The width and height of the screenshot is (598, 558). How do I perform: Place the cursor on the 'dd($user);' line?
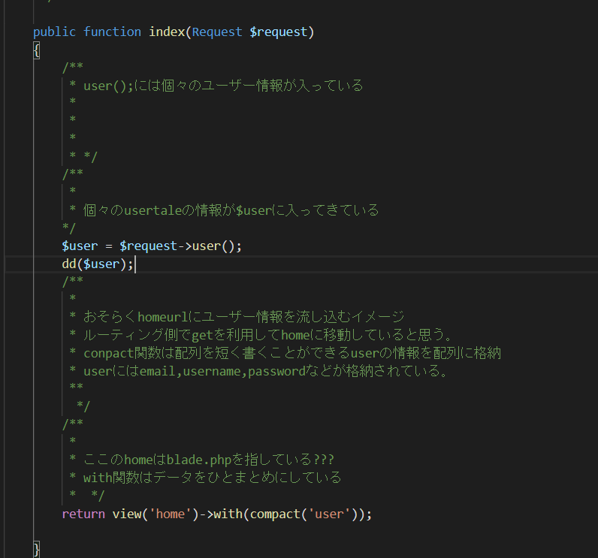98,264
